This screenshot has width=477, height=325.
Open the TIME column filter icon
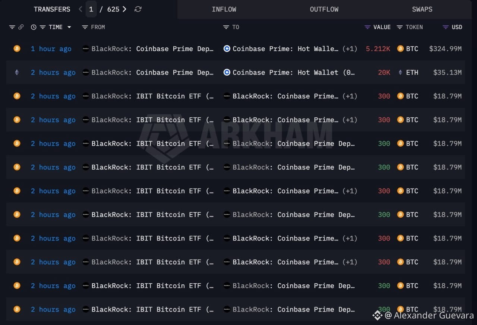pyautogui.click(x=42, y=27)
